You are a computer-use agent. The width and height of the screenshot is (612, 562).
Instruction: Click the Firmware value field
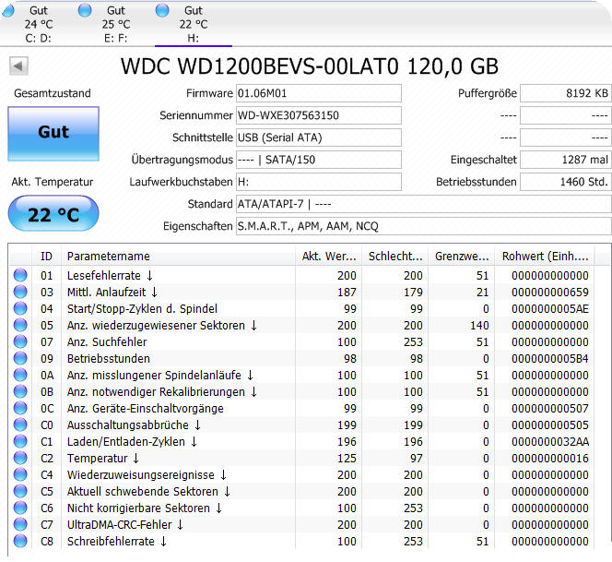pyautogui.click(x=318, y=93)
